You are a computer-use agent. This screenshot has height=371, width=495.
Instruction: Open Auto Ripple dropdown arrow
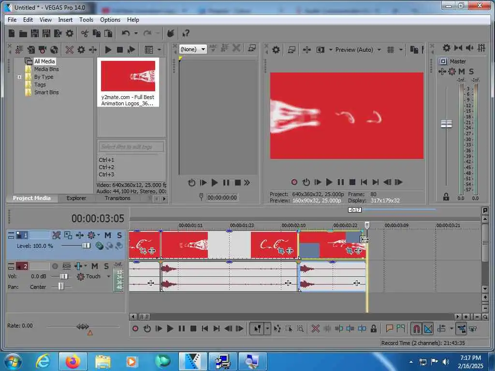(451, 328)
